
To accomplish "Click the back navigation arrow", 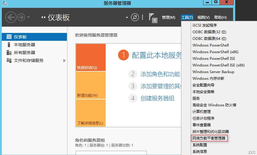I will click(11, 17).
